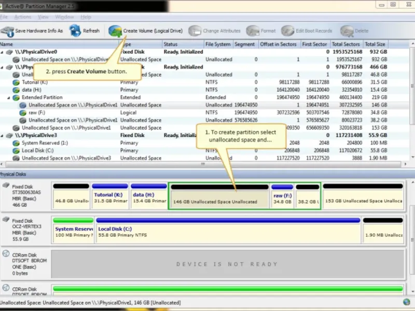Click the partition list's scroll-right arrow

pyautogui.click(x=406, y=164)
